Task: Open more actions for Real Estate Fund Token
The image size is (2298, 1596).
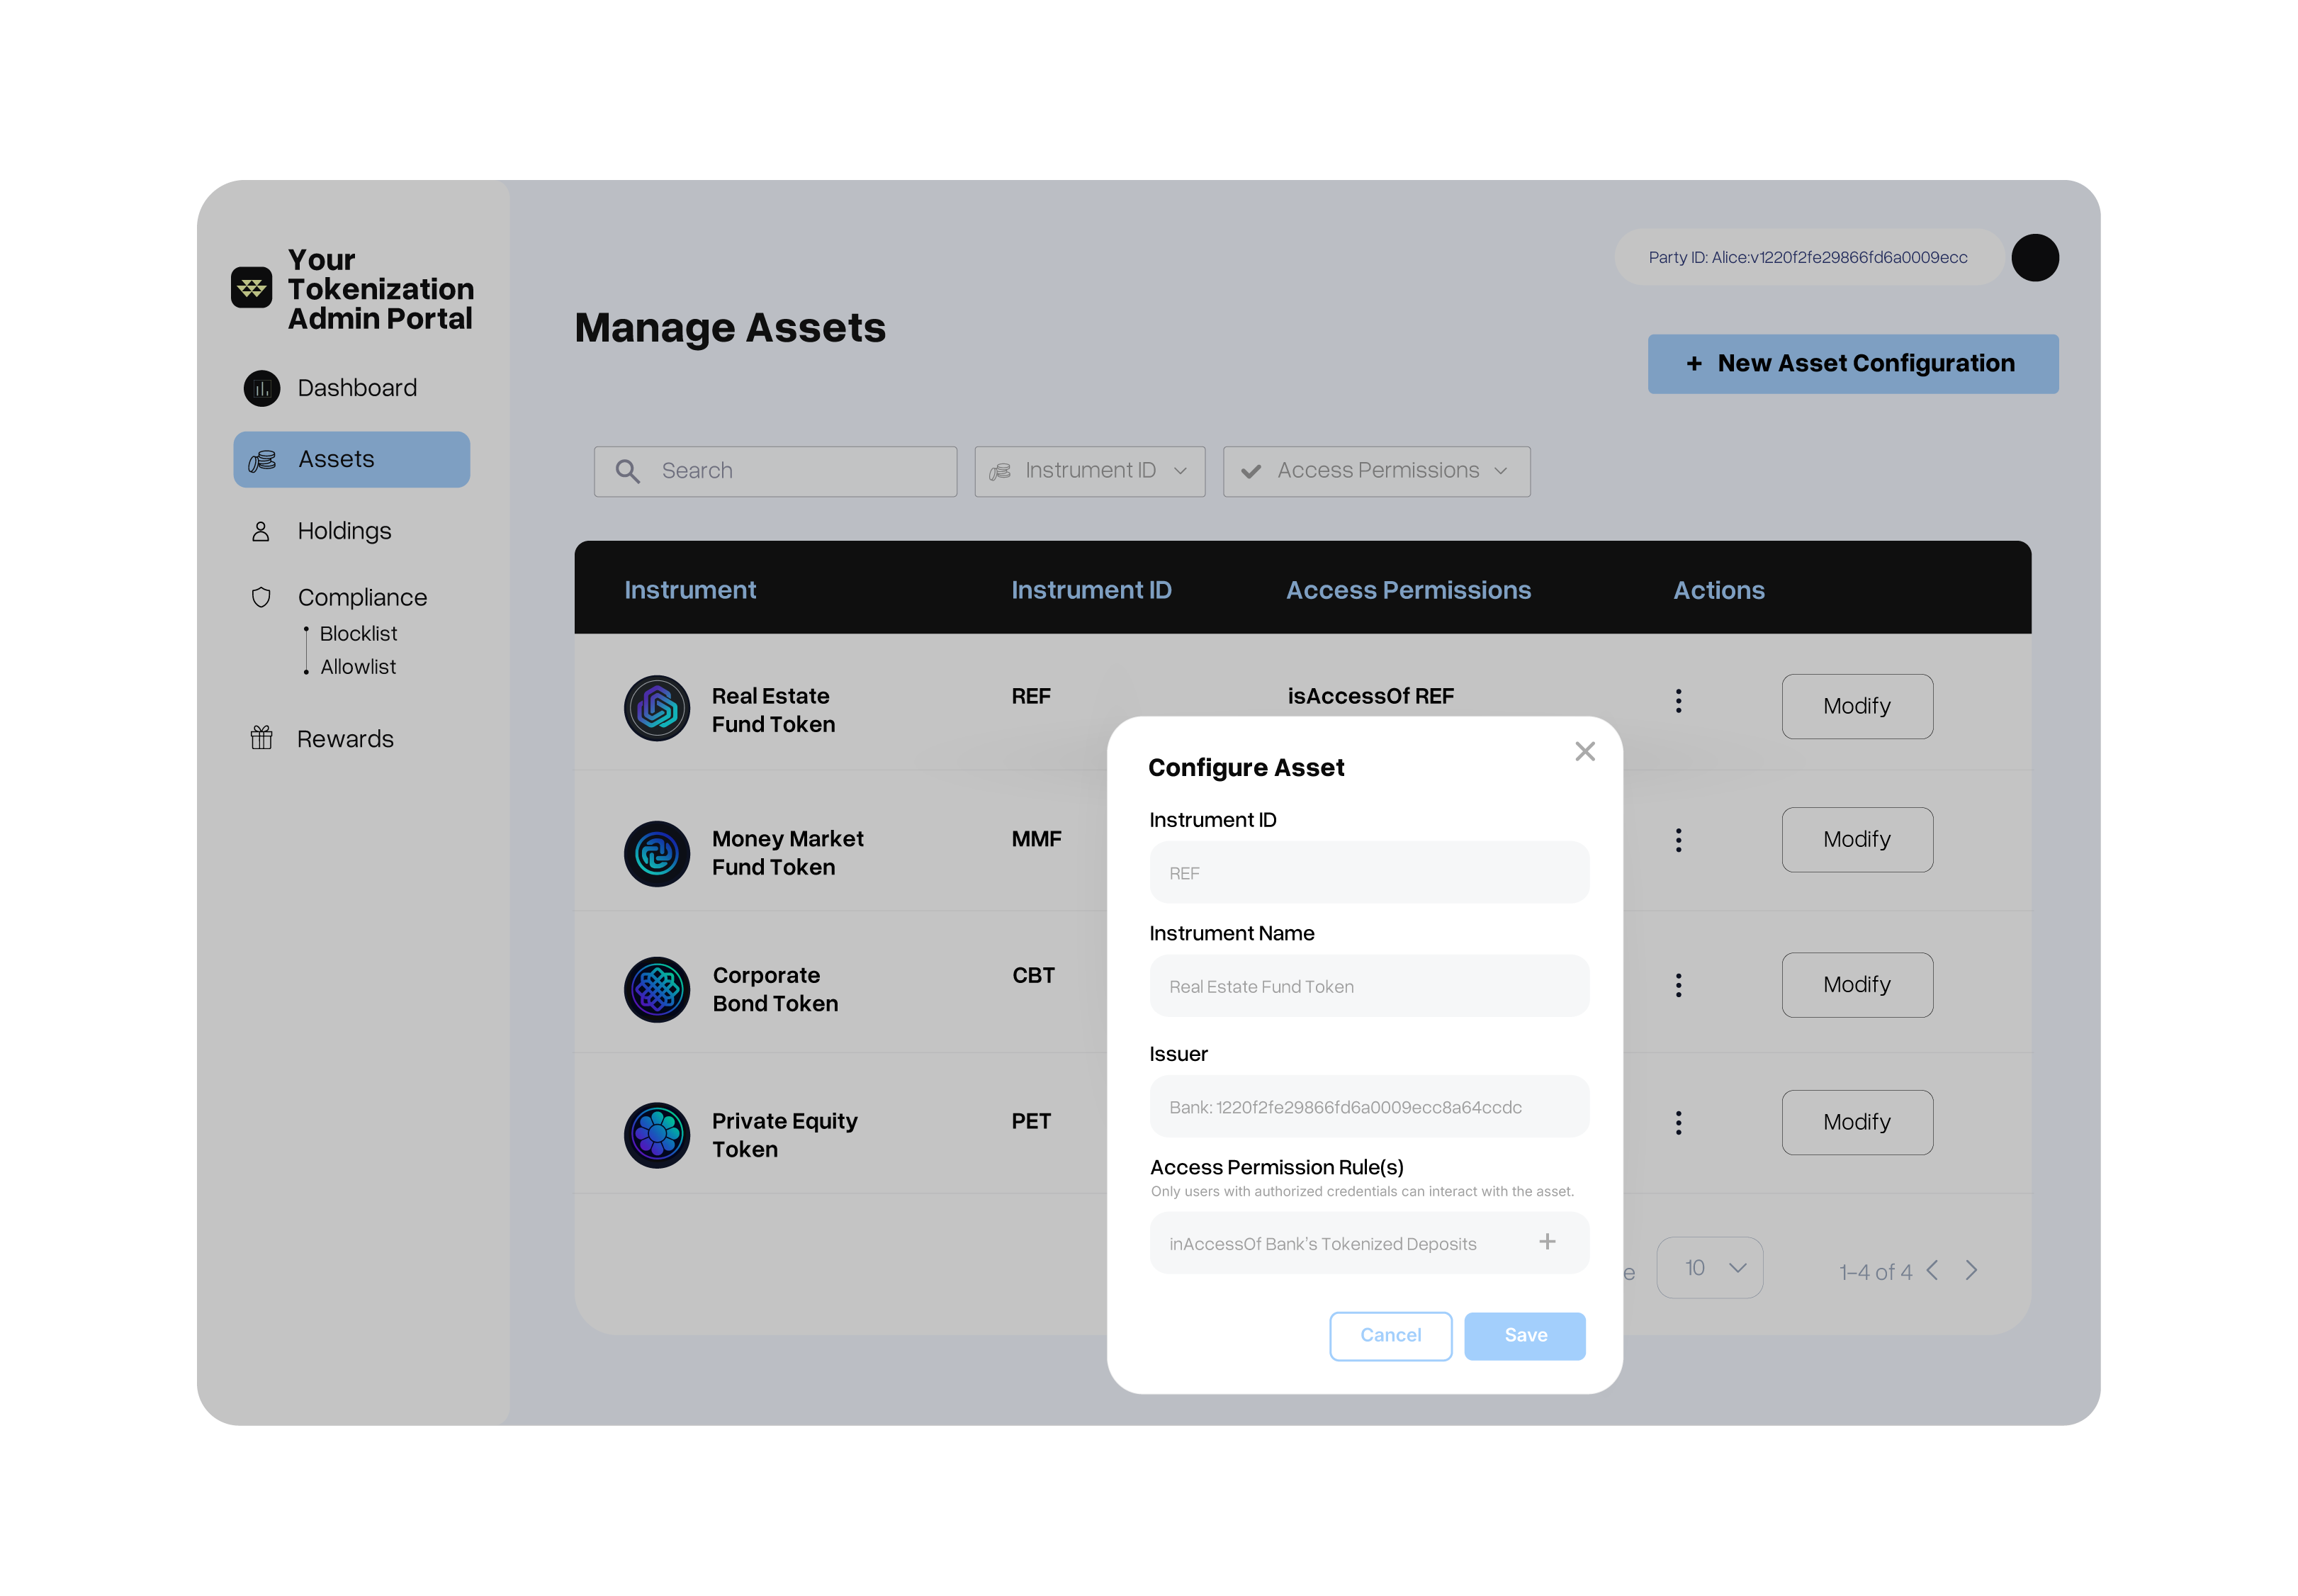Action: coord(1678,701)
